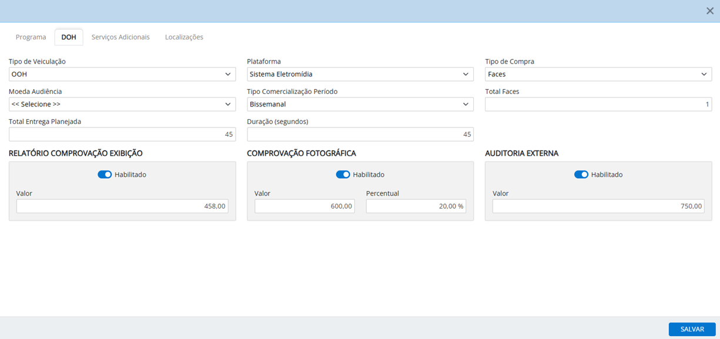The height and width of the screenshot is (339, 720).
Task: Select the Duração (segundos) input field
Action: click(360, 135)
